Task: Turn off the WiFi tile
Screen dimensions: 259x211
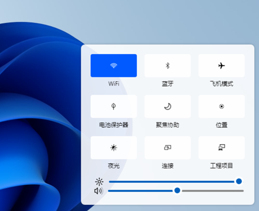Action: 114,66
